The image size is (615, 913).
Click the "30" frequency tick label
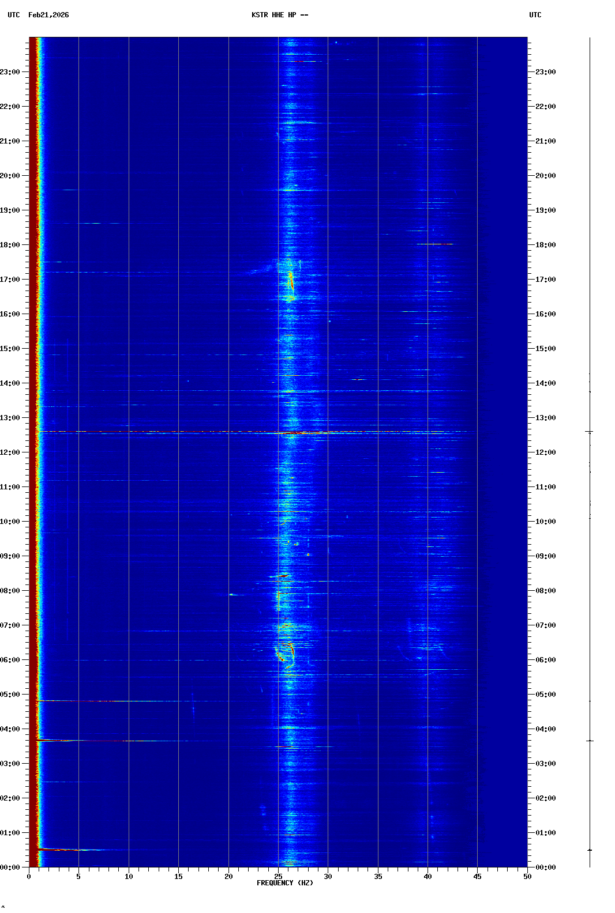point(328,877)
